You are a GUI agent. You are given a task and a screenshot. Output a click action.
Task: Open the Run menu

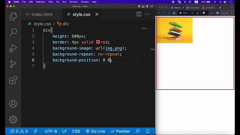coord(64,2)
